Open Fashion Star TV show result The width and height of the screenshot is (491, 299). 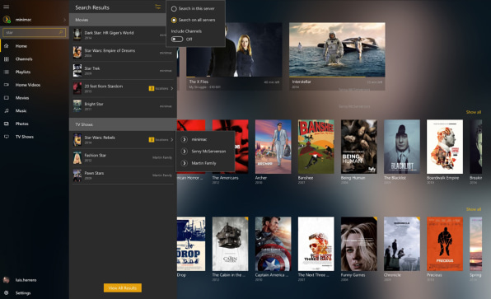click(x=123, y=157)
